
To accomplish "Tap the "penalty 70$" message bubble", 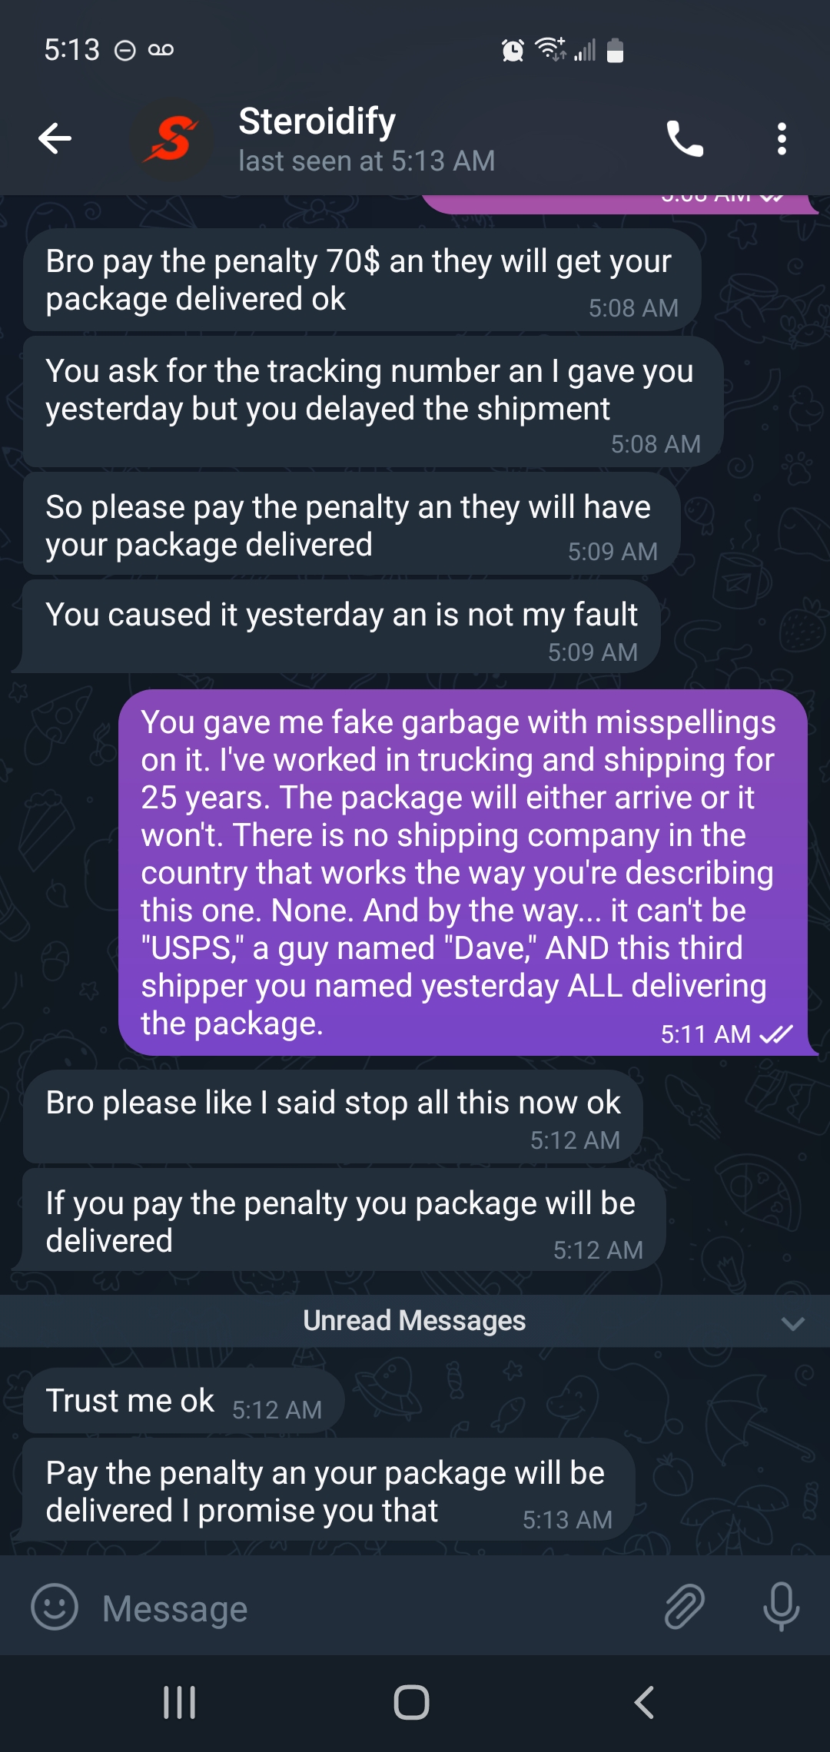I will (361, 280).
